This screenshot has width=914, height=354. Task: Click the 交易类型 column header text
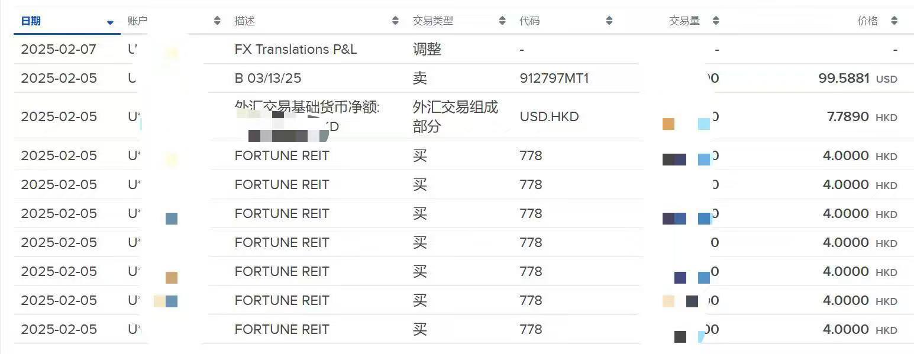click(x=432, y=21)
